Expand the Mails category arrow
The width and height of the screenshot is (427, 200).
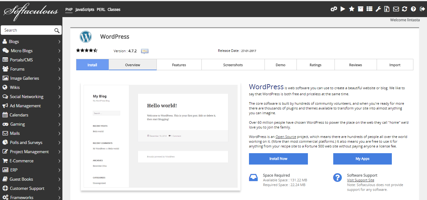click(59, 133)
